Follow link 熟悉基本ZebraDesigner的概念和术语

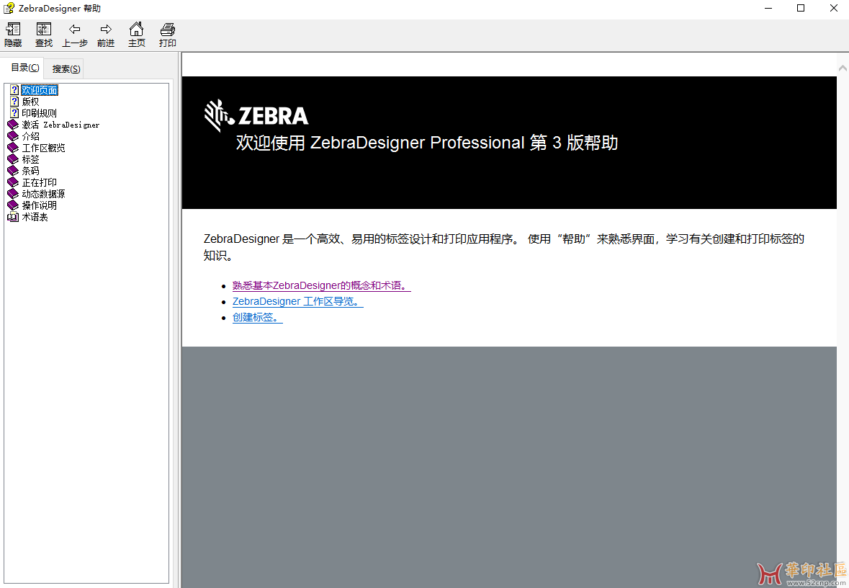[322, 285]
